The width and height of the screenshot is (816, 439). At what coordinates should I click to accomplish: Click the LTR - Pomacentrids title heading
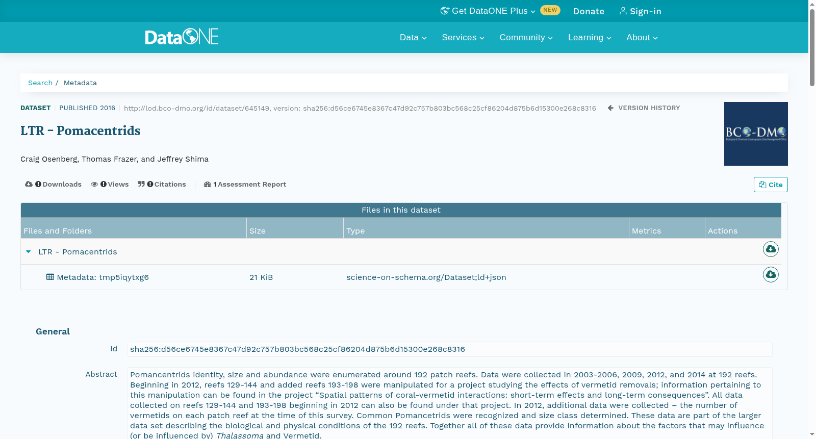click(x=81, y=131)
